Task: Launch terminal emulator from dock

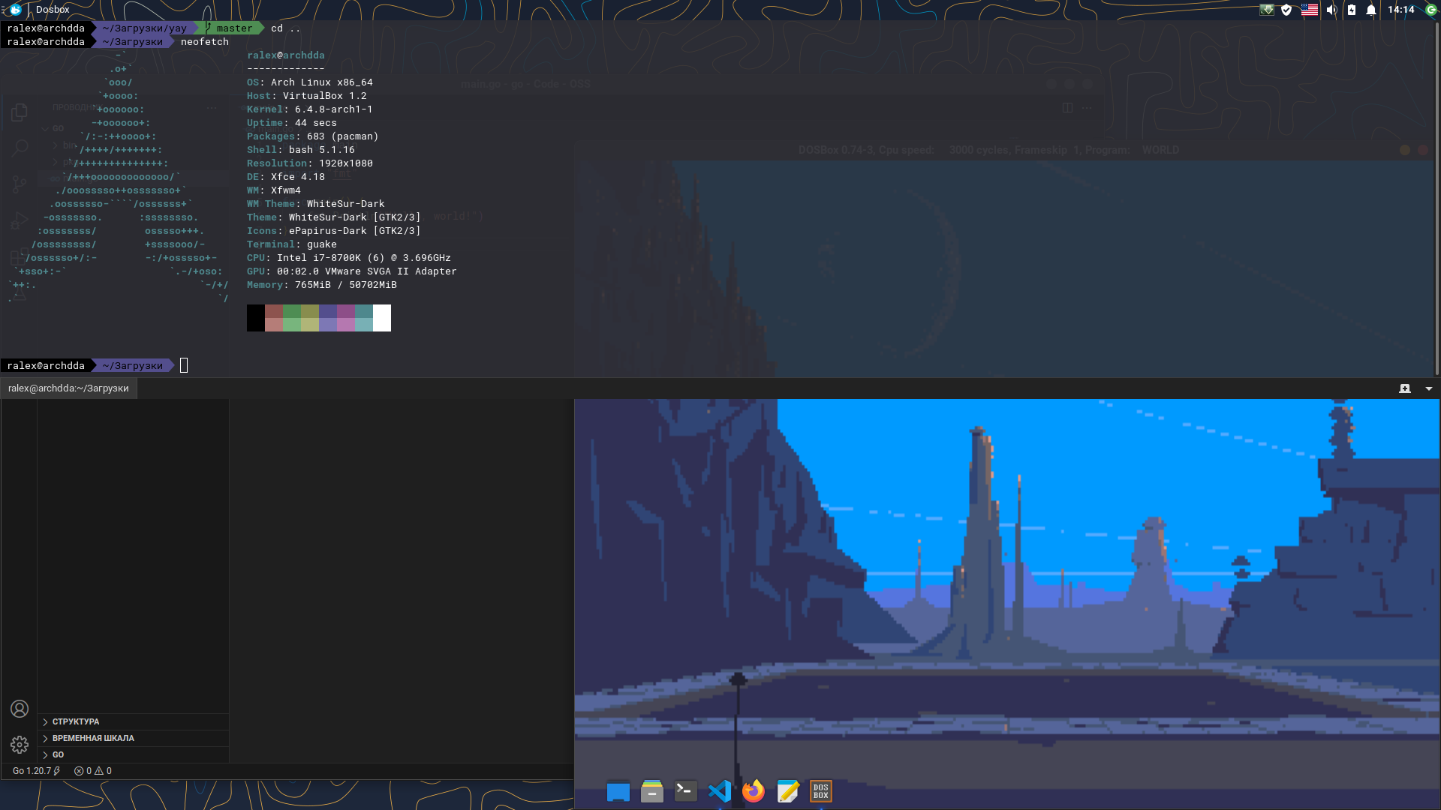Action: click(x=686, y=791)
